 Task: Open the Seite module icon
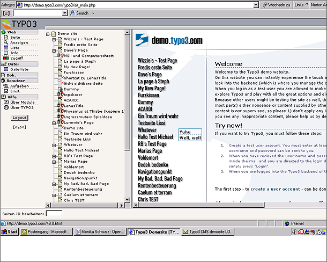6,38
